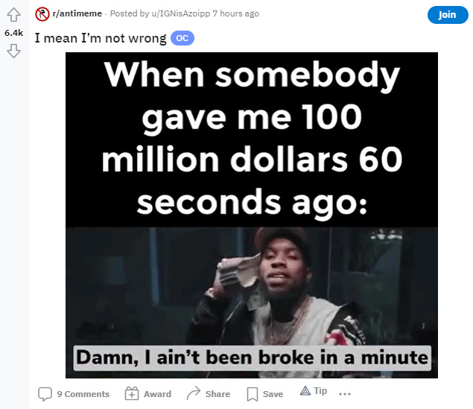Click the gift box Award icon
473x409 pixels.
pyautogui.click(x=132, y=393)
